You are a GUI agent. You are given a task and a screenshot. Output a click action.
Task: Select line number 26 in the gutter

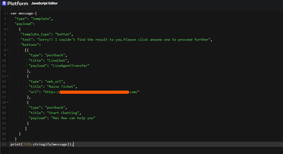(x=4, y=144)
